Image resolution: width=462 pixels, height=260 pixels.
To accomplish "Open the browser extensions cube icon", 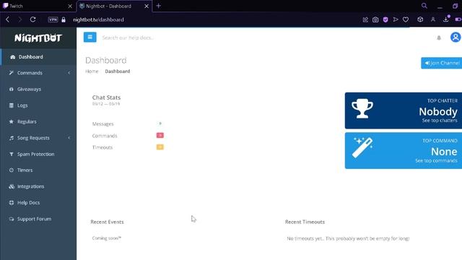I will pos(420,19).
